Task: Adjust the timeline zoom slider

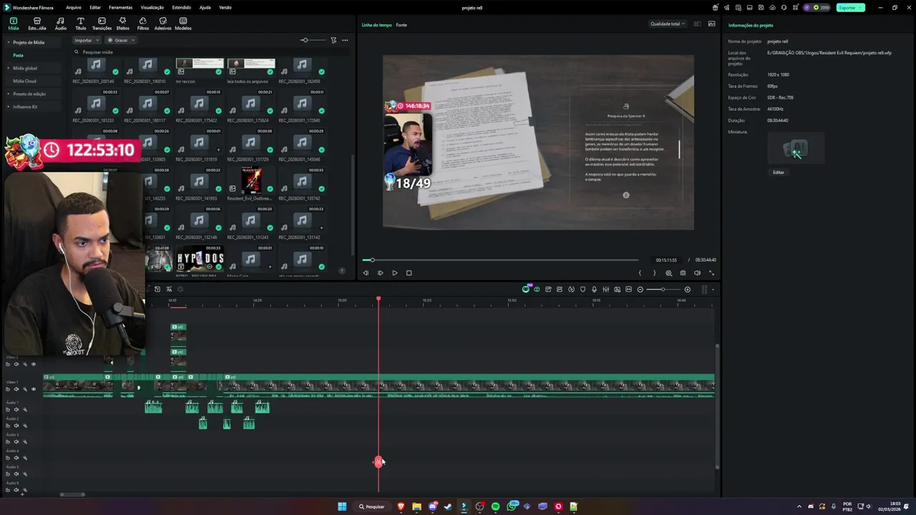Action: point(663,289)
